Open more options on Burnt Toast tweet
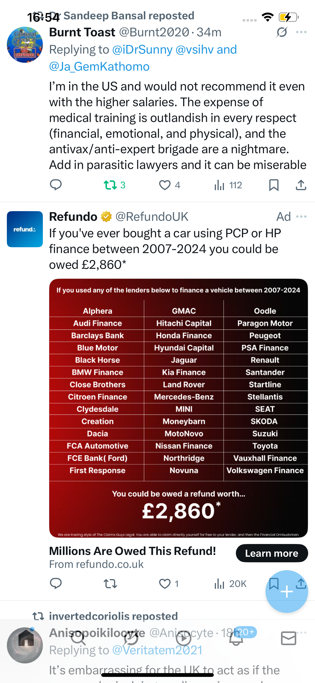315x683 pixels. pos(301,32)
